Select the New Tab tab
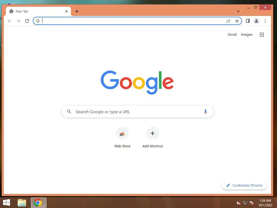This screenshot has width=277, height=208. [38, 11]
